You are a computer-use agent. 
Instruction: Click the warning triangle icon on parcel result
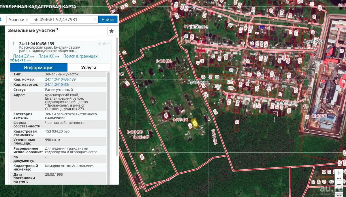[99, 44]
